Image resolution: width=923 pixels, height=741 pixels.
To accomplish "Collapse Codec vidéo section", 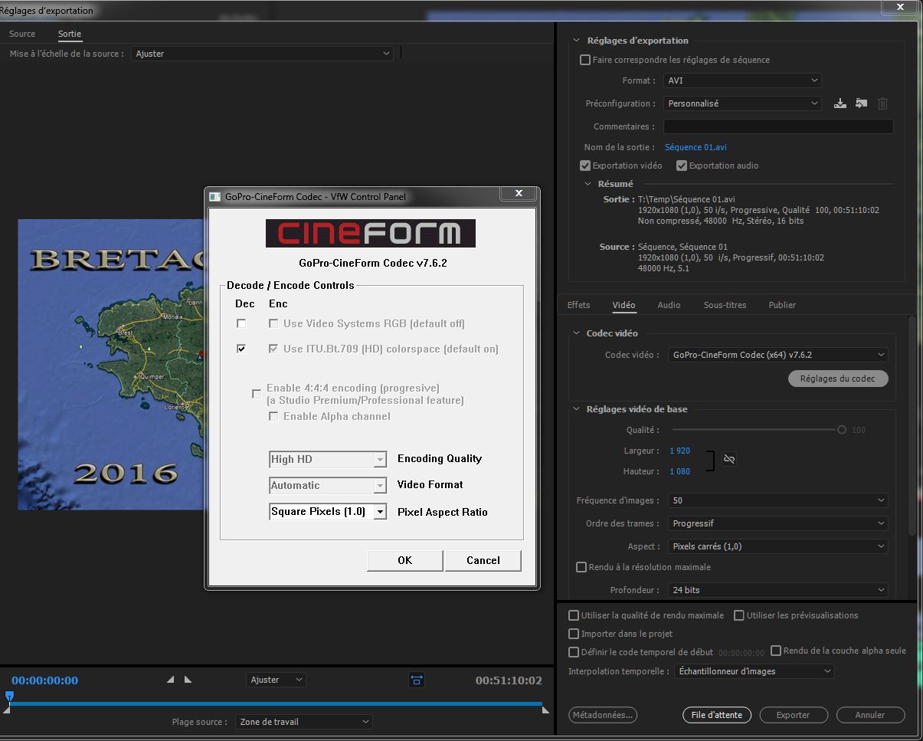I will coord(576,333).
